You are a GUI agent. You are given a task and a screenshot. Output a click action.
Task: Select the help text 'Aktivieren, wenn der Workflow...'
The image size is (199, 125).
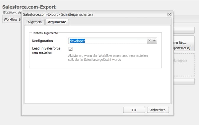pyautogui.click(x=108, y=57)
